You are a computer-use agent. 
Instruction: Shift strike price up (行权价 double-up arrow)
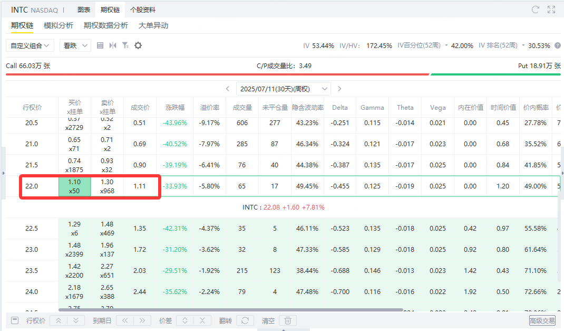(59, 320)
